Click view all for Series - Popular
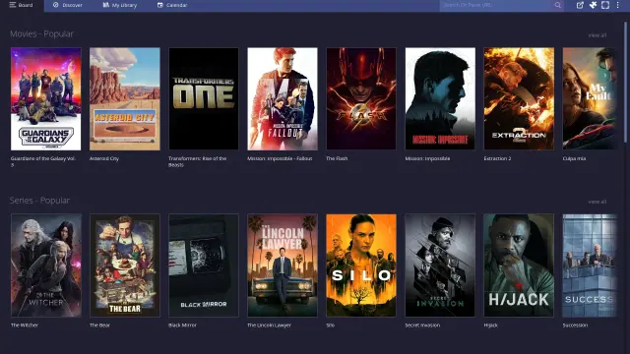 point(598,202)
